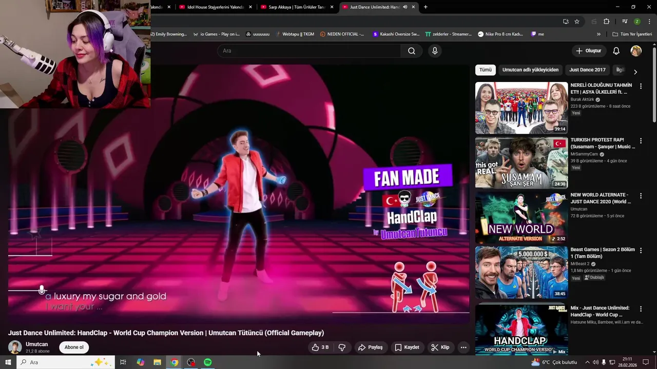Open a new browser tab with plus
Viewport: 657px width, 369px height.
point(426,7)
